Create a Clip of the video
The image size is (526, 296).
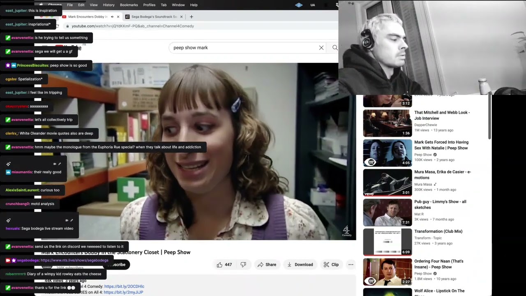click(x=331, y=265)
